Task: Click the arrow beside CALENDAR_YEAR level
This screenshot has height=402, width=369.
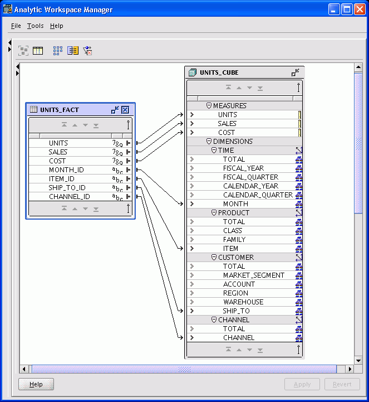Action: click(192, 186)
